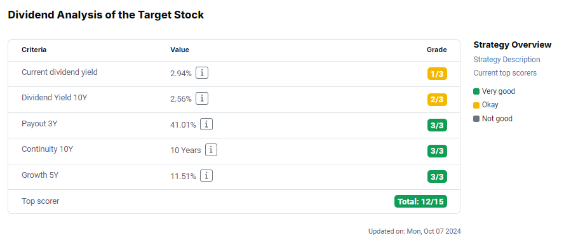Click the Growth 5Y 3/3 grade badge
Image resolution: width=564 pixels, height=240 pixels.
(437, 177)
